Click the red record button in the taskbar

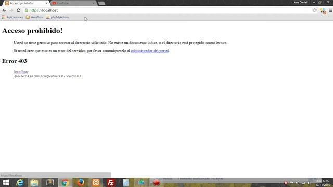pos(156,182)
